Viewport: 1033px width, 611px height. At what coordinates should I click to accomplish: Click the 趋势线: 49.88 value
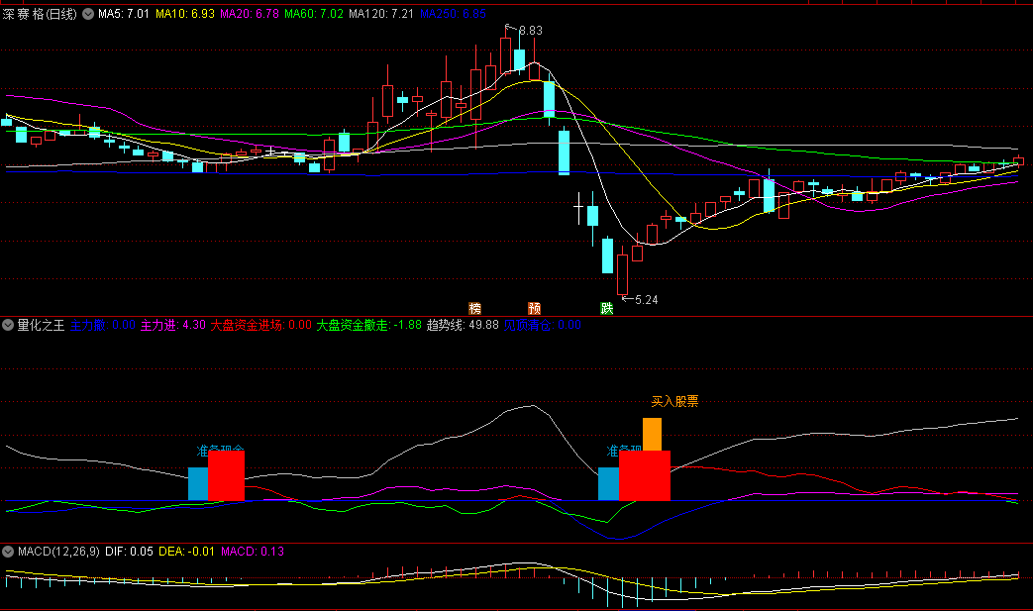[x=464, y=325]
